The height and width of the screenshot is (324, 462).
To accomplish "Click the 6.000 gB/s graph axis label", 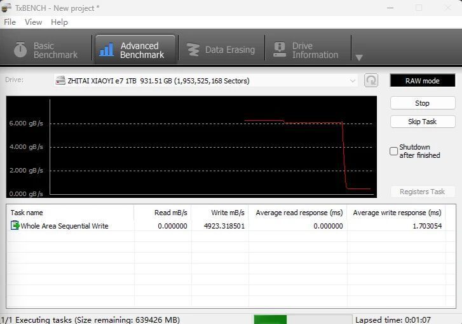I will pyautogui.click(x=26, y=123).
